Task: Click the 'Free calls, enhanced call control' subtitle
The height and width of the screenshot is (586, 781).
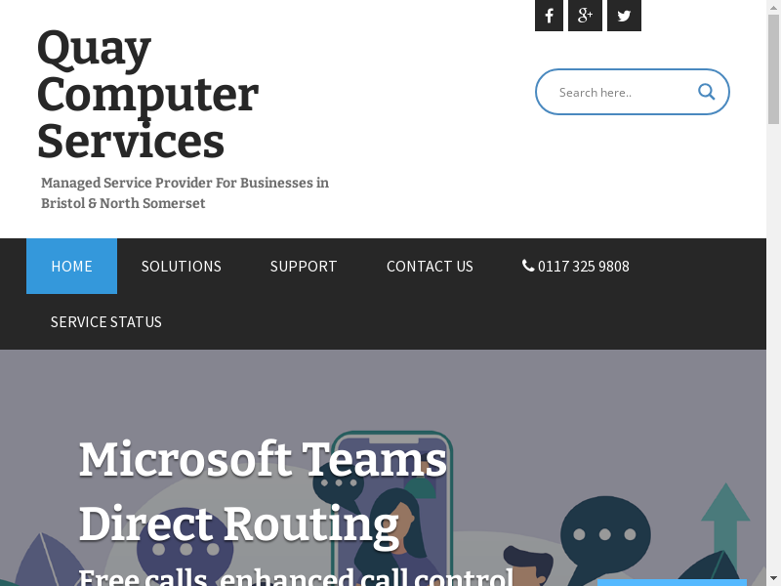Action: click(x=296, y=575)
